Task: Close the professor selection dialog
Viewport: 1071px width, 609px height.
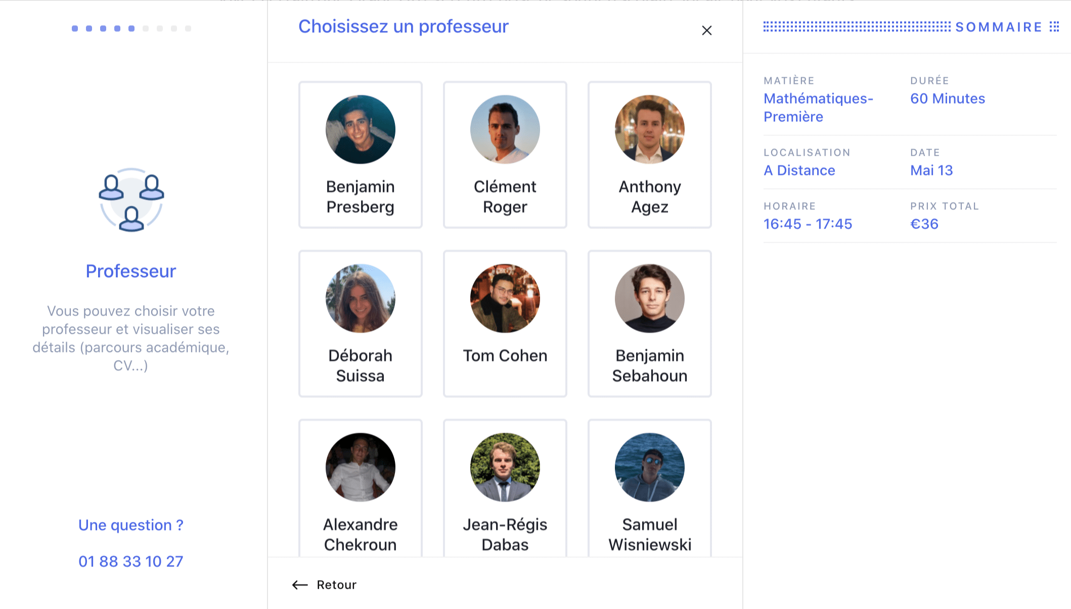Action: point(706,30)
